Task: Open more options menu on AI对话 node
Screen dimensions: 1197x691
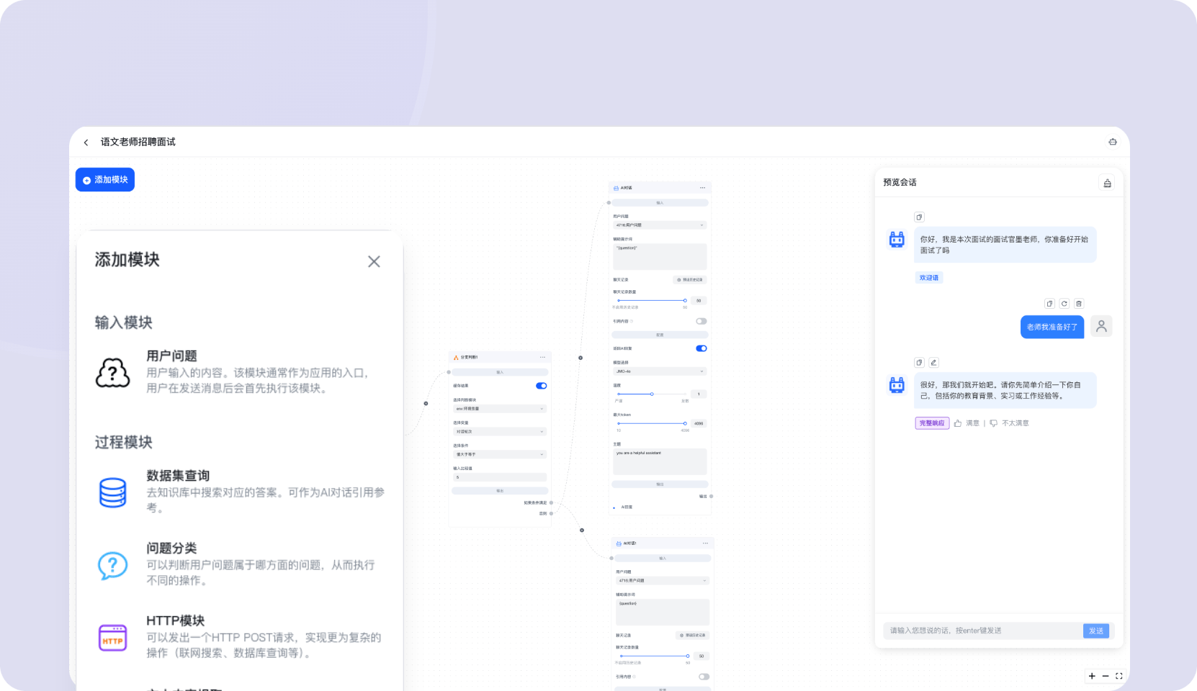Action: 702,187
